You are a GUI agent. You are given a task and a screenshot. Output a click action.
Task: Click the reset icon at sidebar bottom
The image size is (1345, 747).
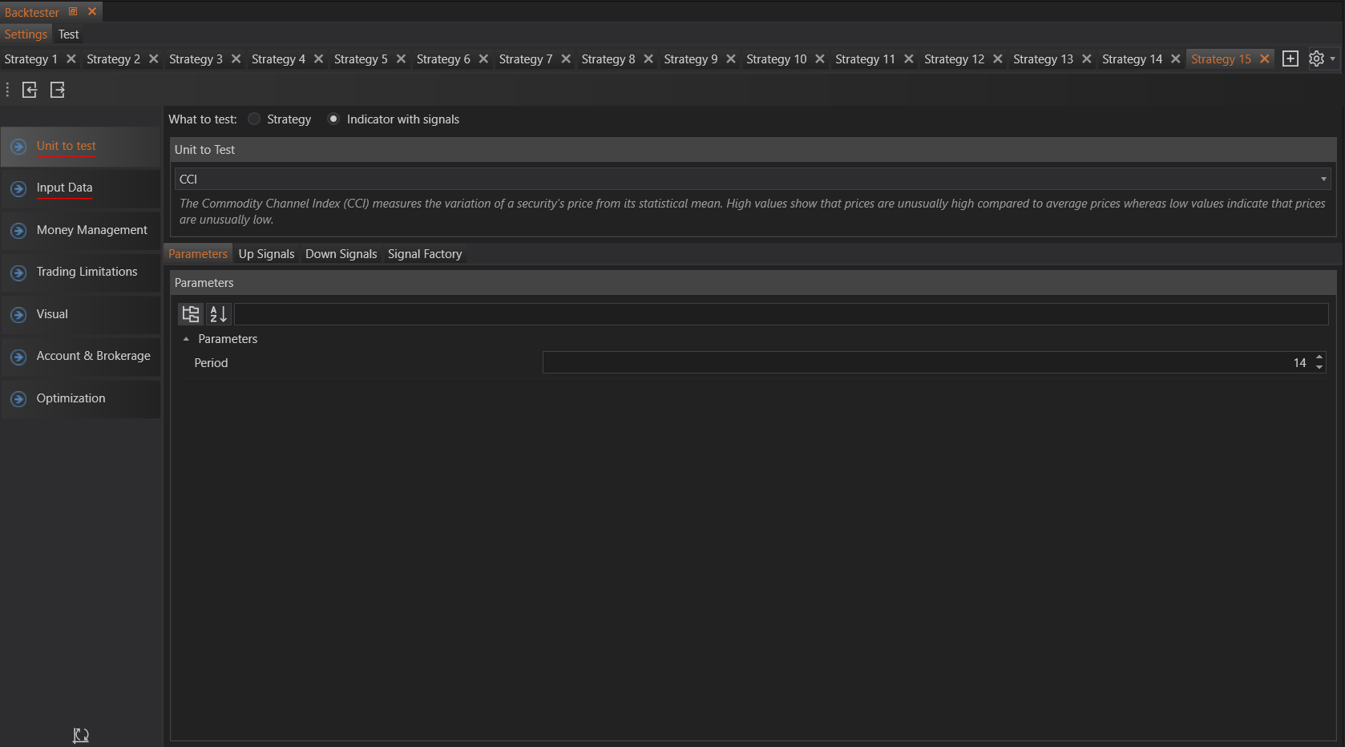(x=81, y=735)
